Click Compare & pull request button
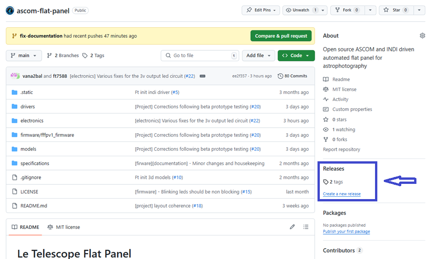 281,36
